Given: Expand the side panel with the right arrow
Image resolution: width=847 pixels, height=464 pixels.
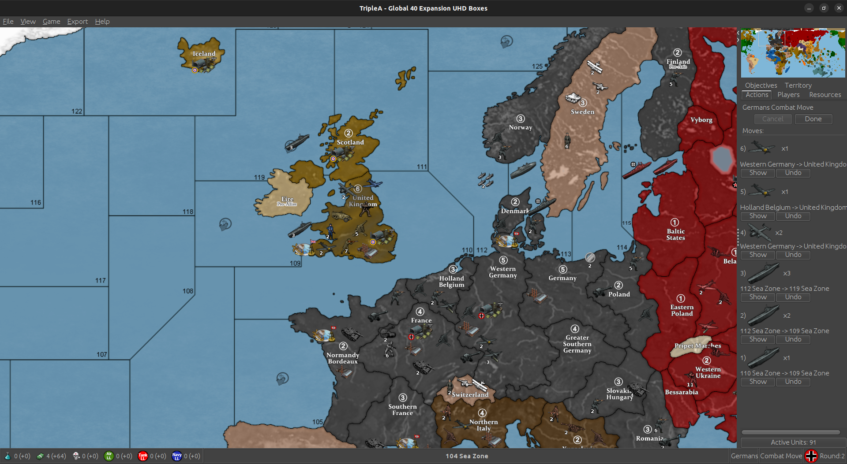Looking at the screenshot, I should [x=738, y=40].
